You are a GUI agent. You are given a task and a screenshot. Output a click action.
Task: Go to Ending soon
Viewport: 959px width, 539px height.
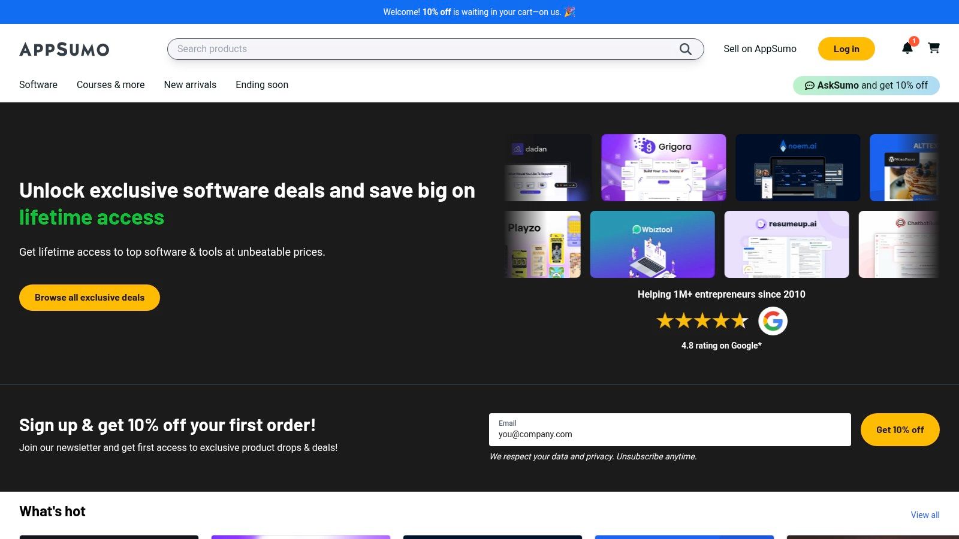pos(262,84)
